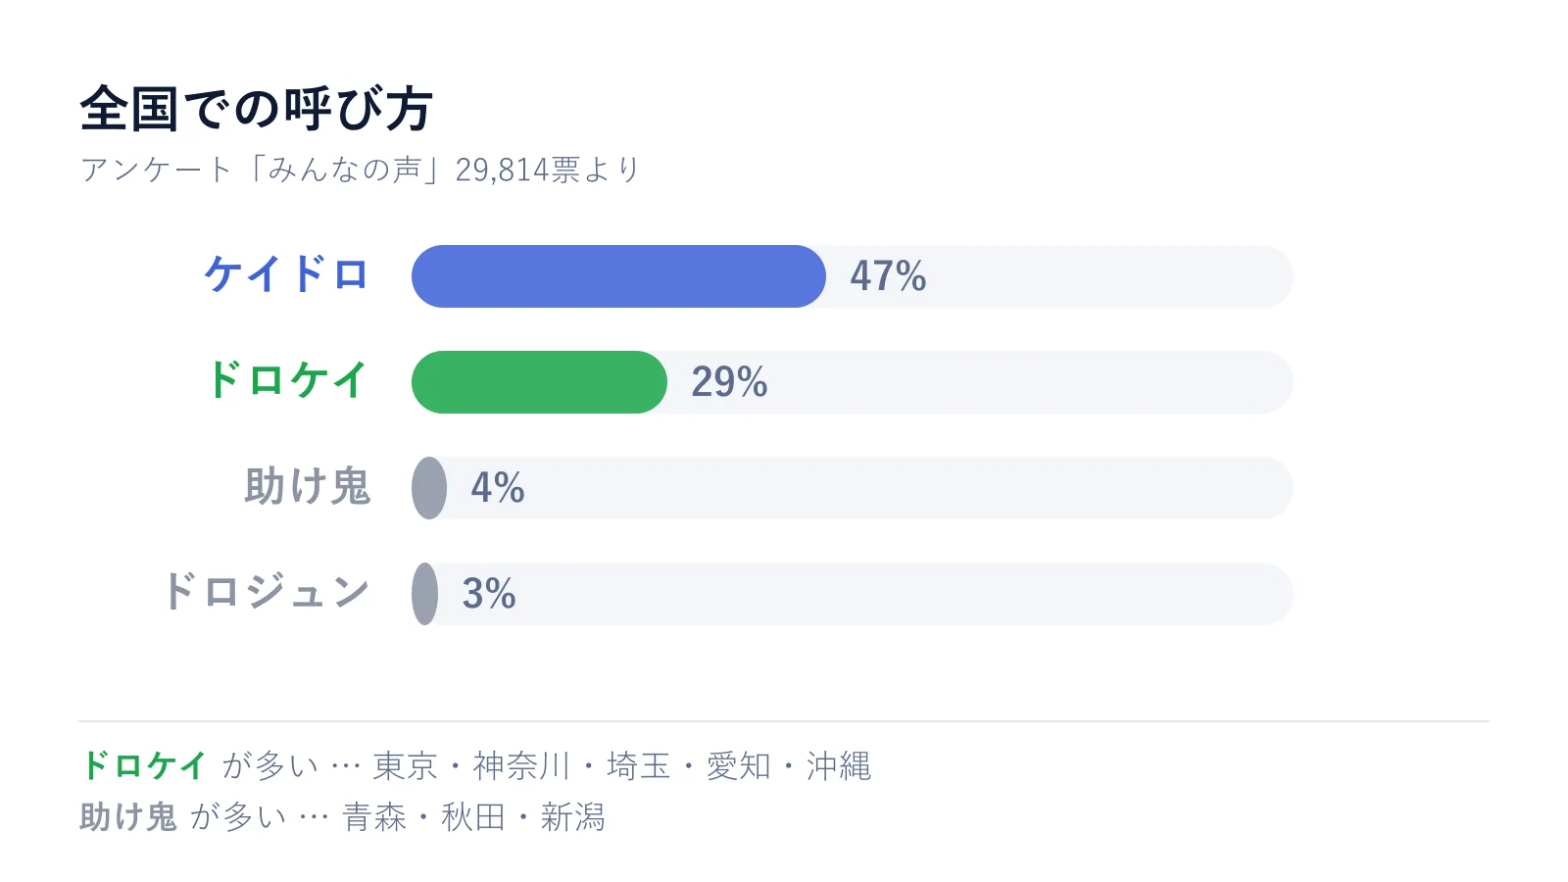
Task: Click the title 全国での呼び方
Action: [x=256, y=109]
